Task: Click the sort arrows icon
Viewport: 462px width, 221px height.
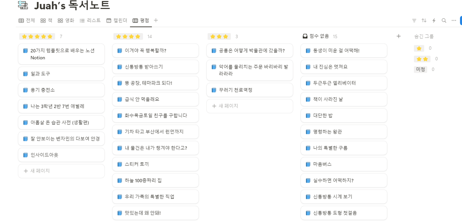Action: click(x=424, y=21)
